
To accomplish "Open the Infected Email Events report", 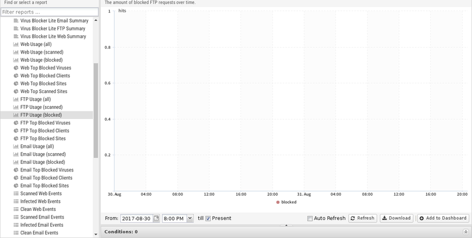I will (47, 225).
